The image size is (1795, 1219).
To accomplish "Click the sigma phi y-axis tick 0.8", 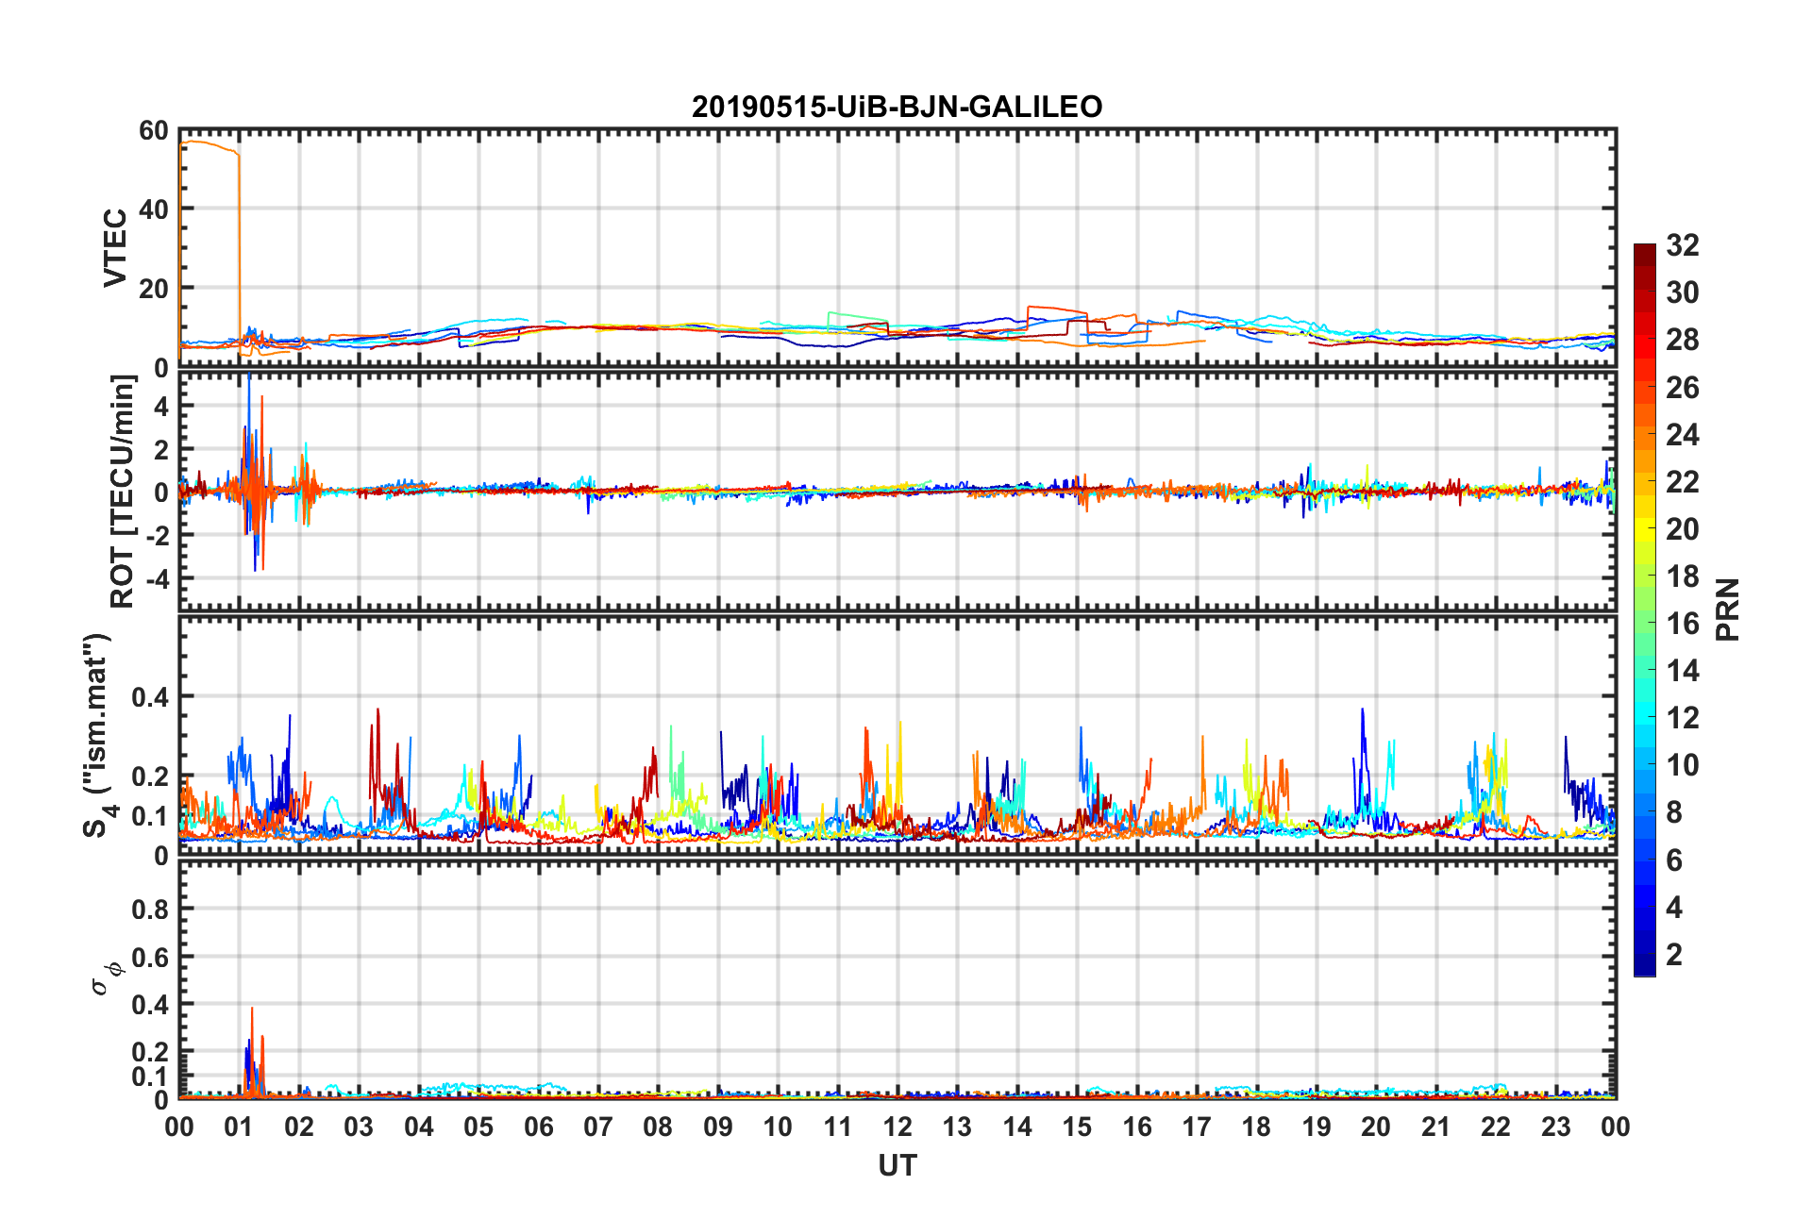I will tap(150, 910).
